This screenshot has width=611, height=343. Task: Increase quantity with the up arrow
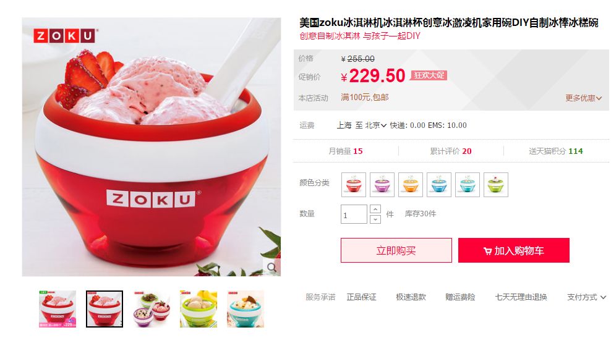375,209
